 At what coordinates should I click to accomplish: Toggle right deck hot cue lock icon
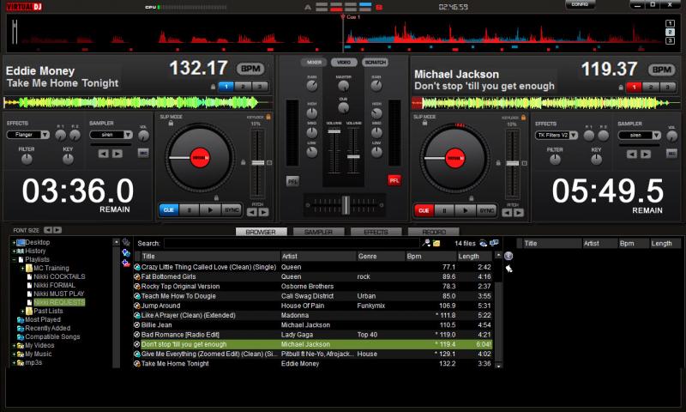(621, 88)
